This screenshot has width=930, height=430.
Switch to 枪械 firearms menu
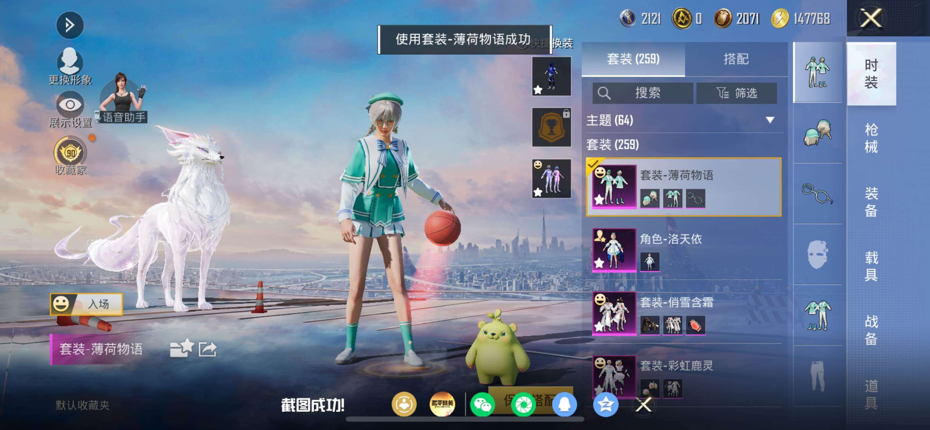[x=872, y=138]
